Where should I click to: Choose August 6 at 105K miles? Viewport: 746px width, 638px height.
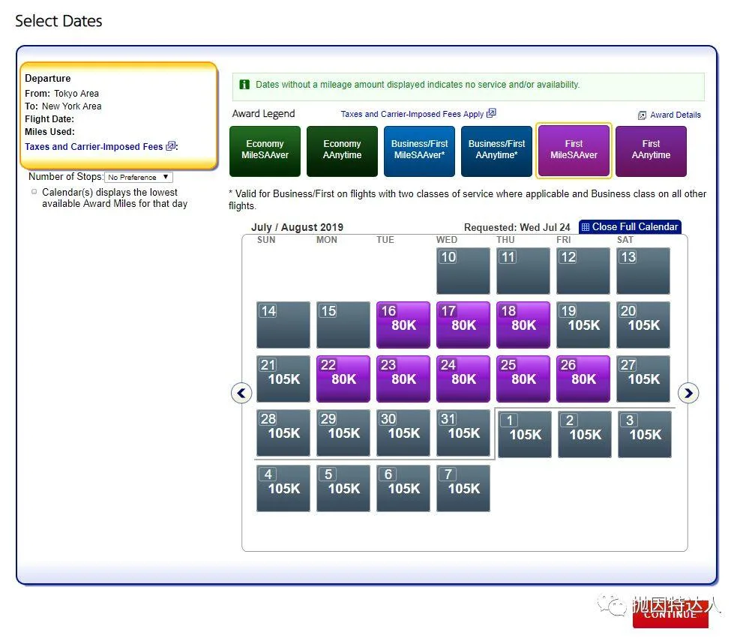(x=403, y=488)
